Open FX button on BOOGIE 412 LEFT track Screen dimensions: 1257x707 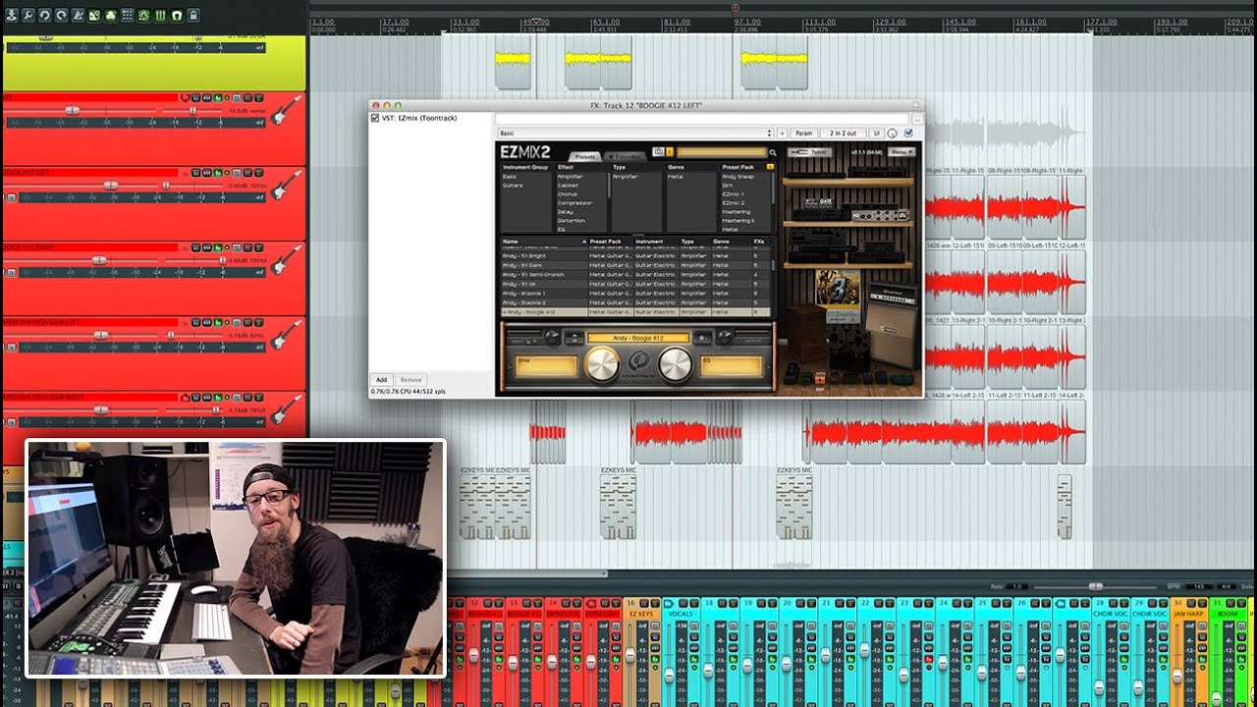click(x=218, y=173)
